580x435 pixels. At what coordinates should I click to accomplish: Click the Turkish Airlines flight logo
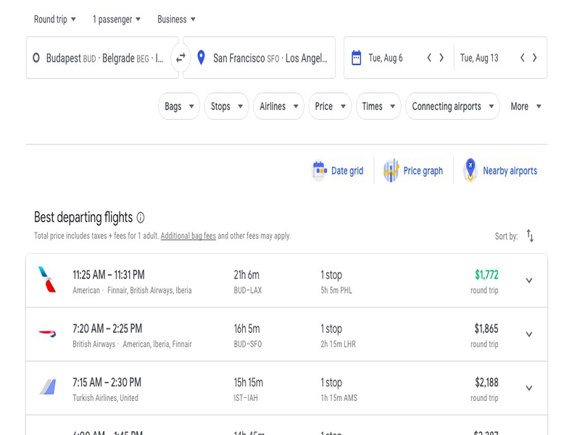(x=48, y=387)
